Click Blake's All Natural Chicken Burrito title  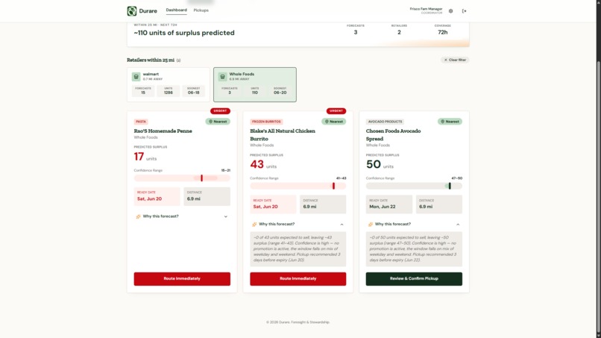[283, 134]
